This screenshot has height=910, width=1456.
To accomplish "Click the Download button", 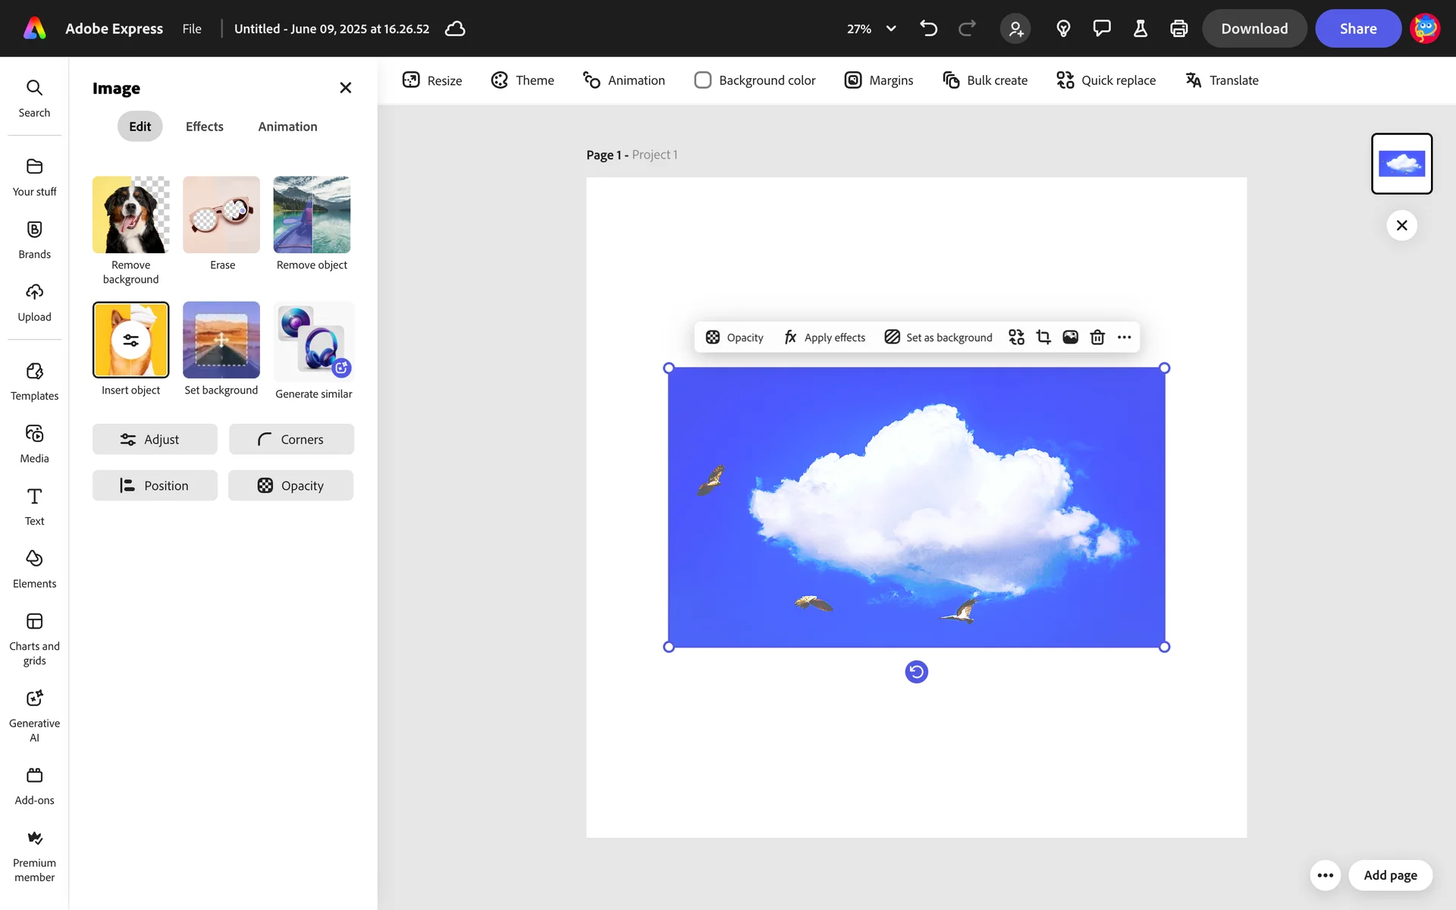I will (x=1254, y=29).
